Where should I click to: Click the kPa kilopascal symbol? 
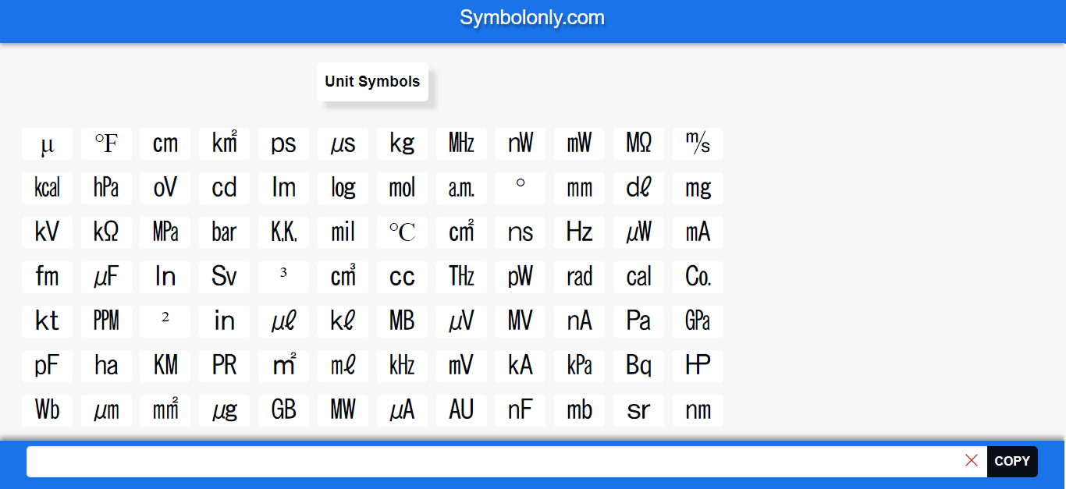tap(579, 366)
